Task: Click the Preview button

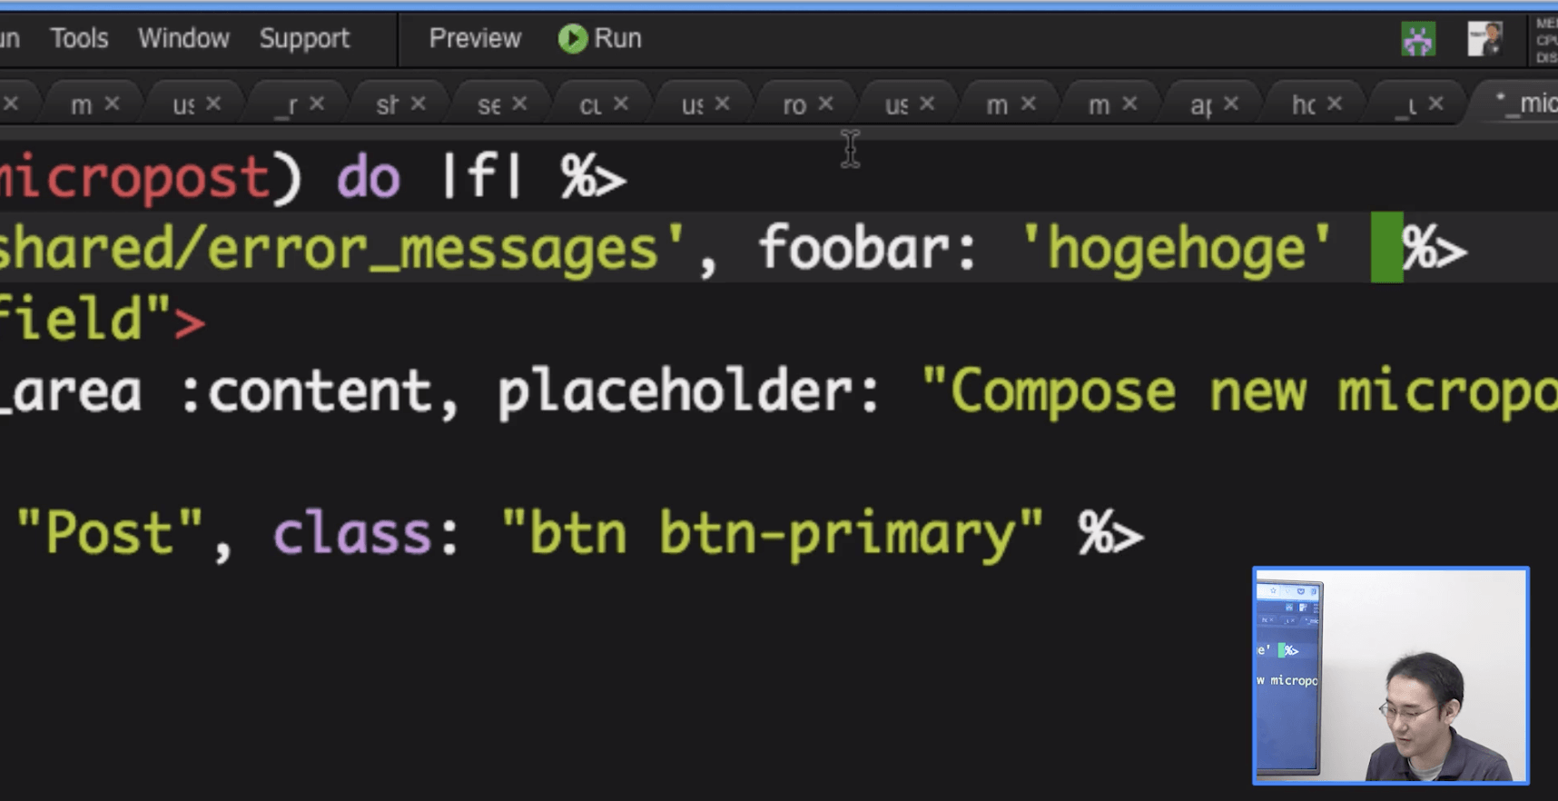Action: (x=475, y=38)
